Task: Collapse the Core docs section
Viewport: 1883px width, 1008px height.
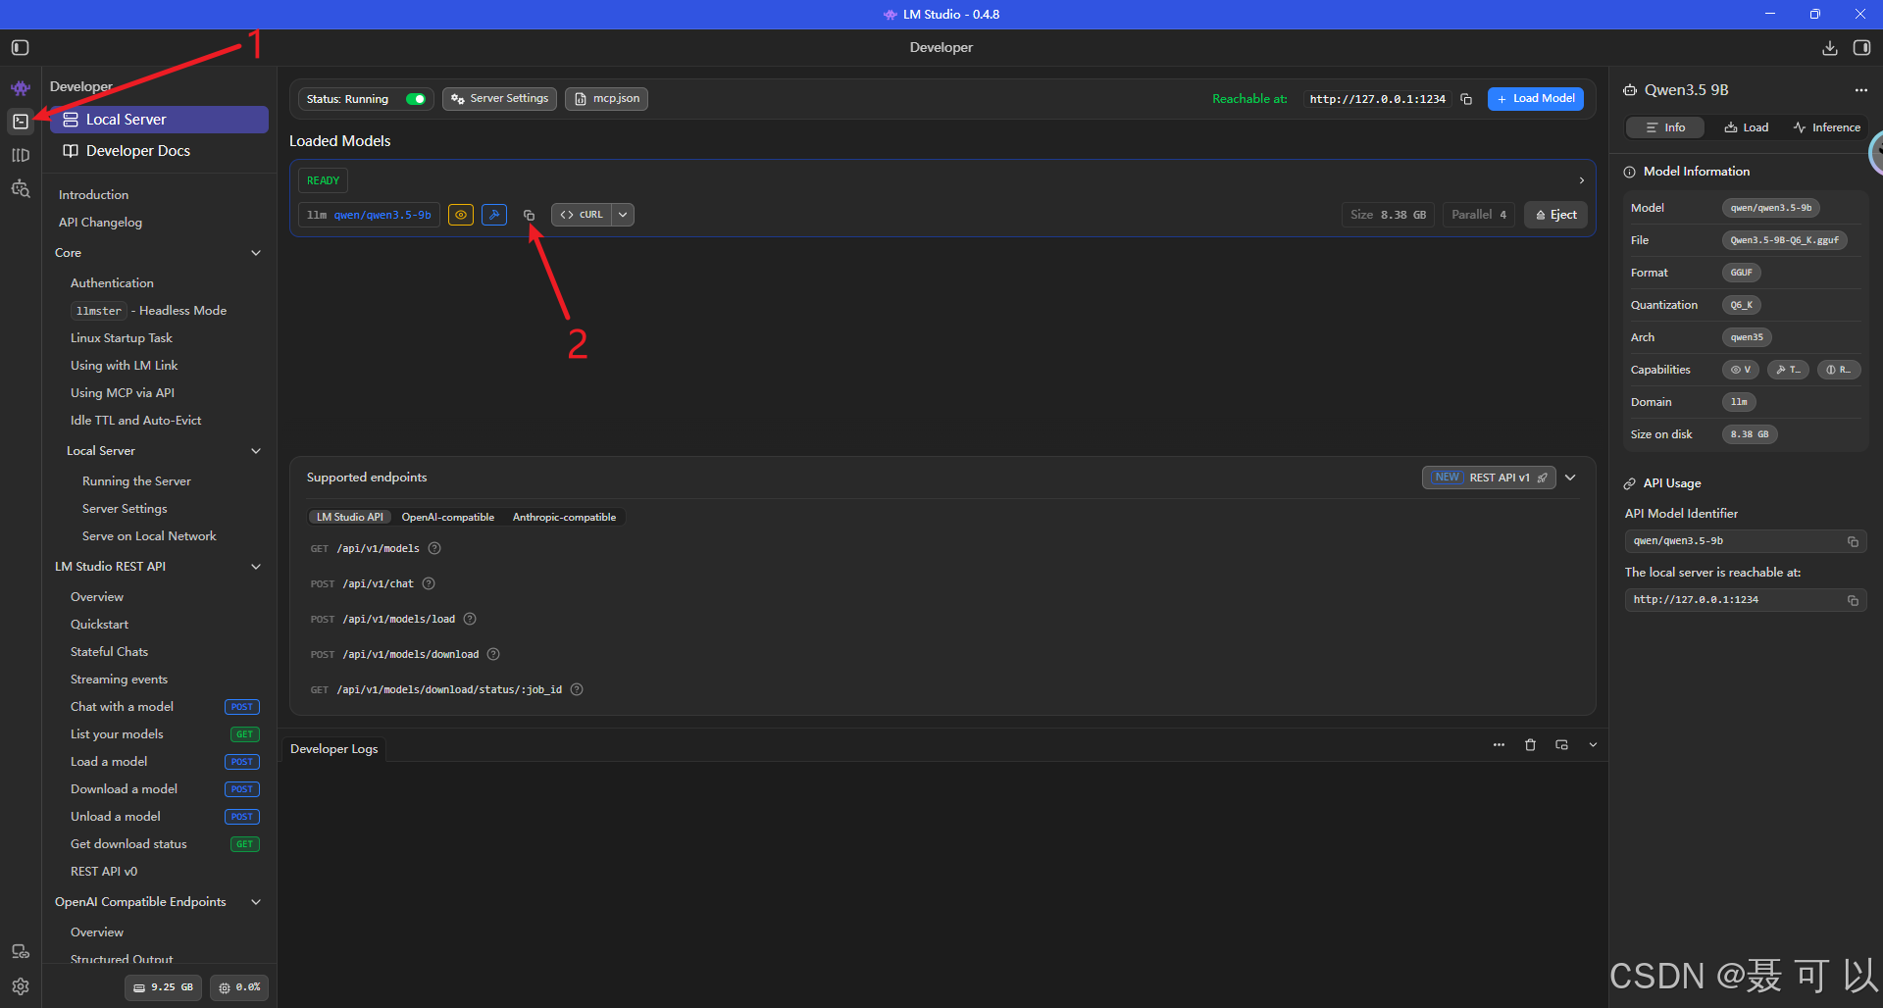Action: [256, 253]
